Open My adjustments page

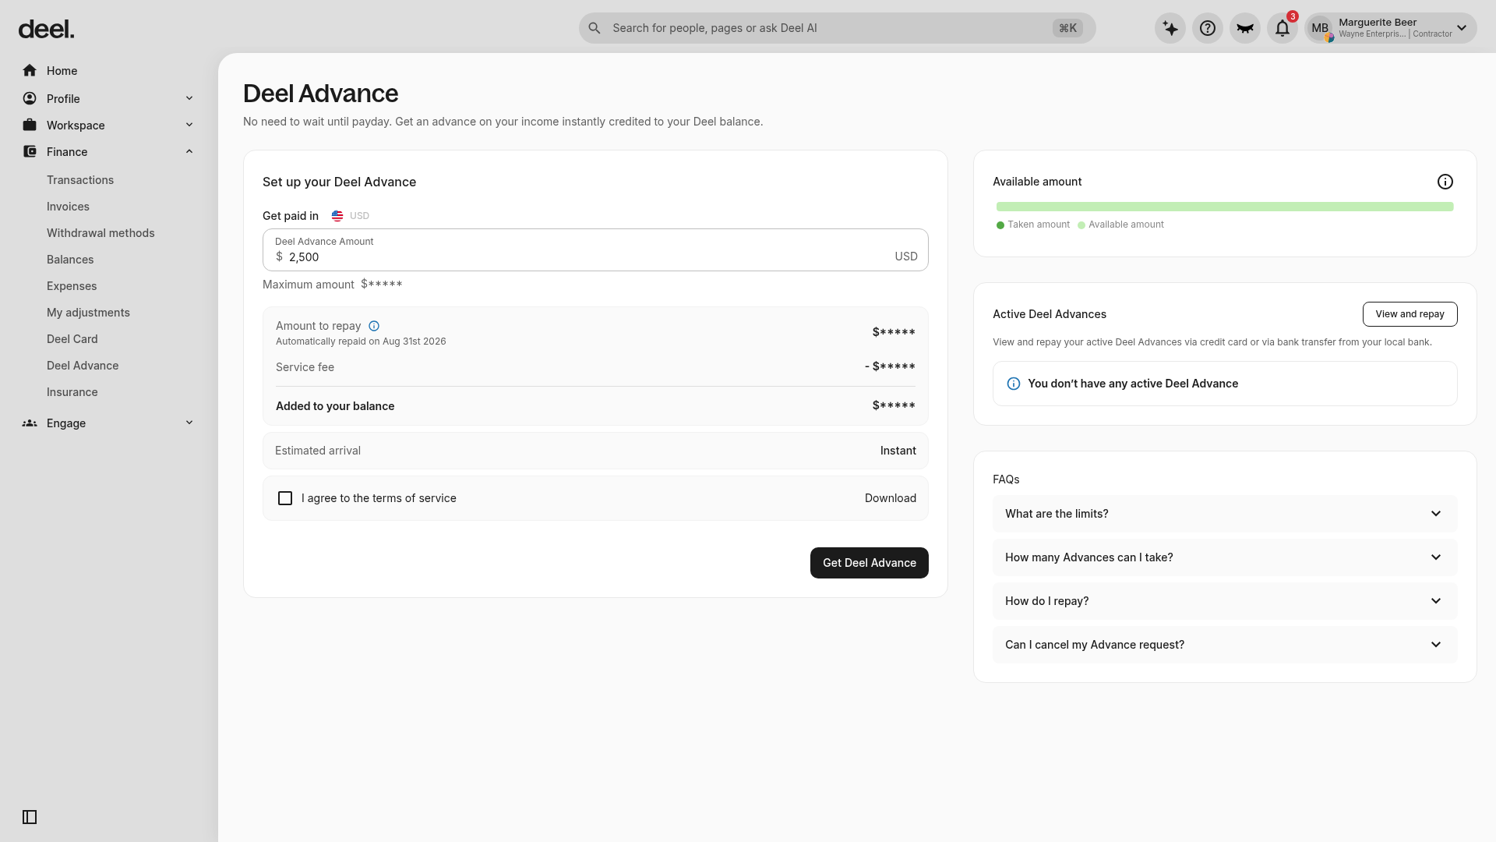point(88,313)
